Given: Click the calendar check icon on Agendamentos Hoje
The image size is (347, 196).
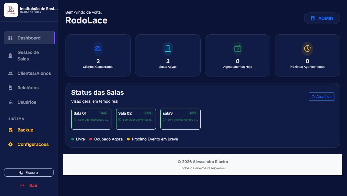Looking at the screenshot, I should [237, 49].
